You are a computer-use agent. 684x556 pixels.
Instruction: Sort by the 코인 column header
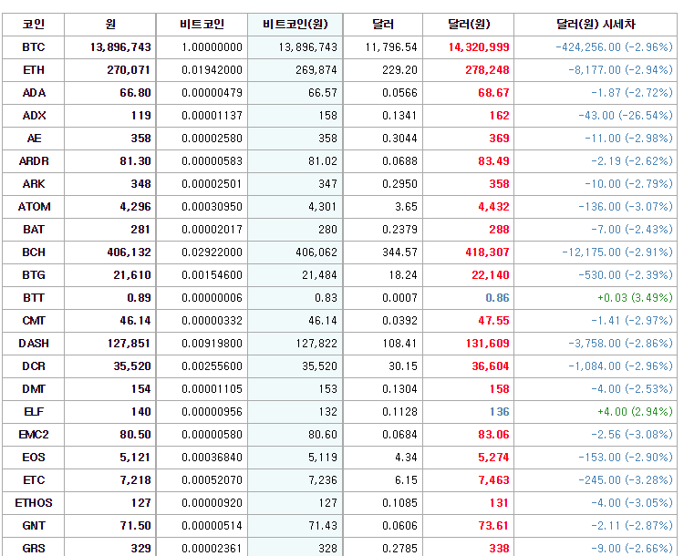pos(34,24)
